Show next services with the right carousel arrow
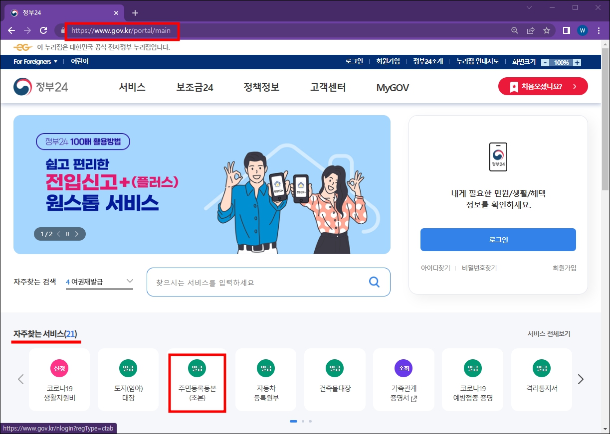Viewport: 610px width, 434px height. click(581, 379)
